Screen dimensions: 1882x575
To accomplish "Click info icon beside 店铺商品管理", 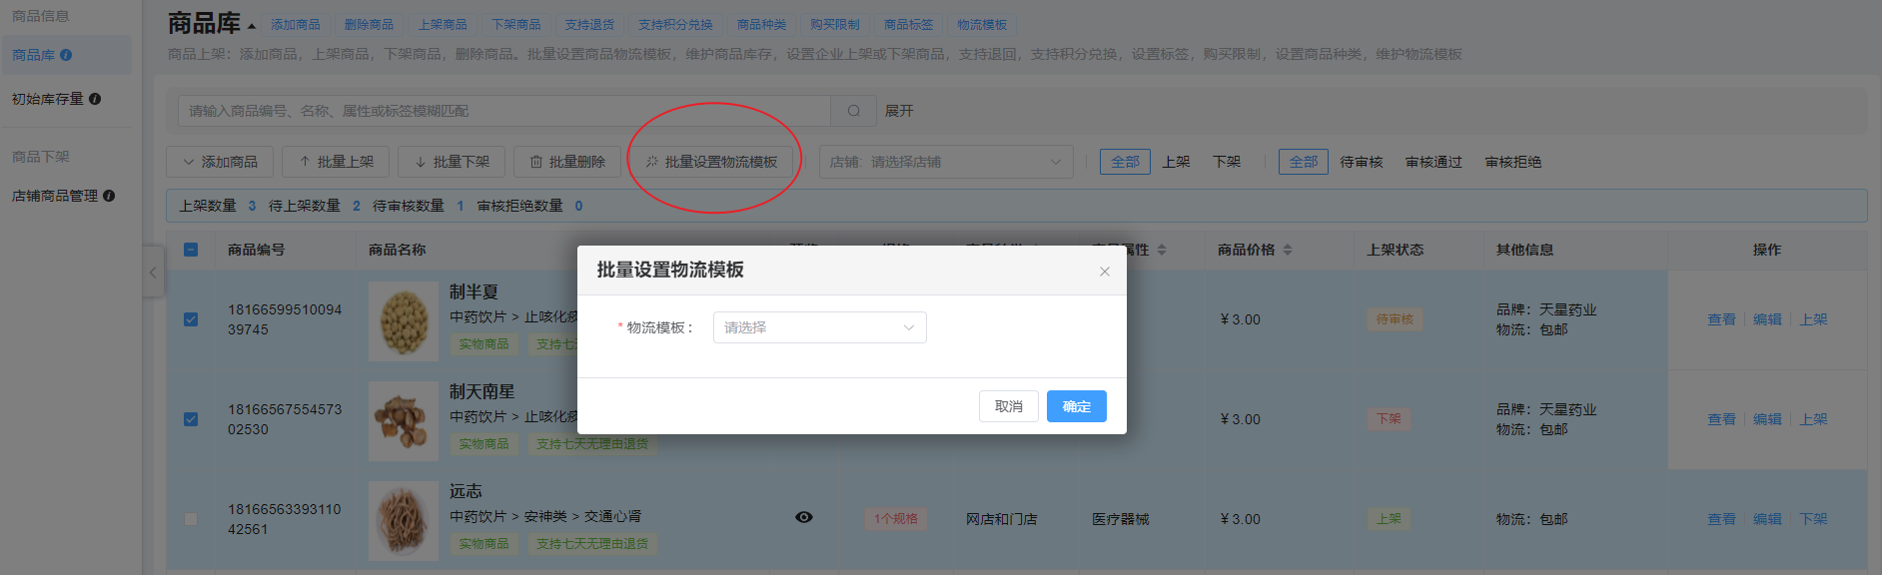I will 109,196.
